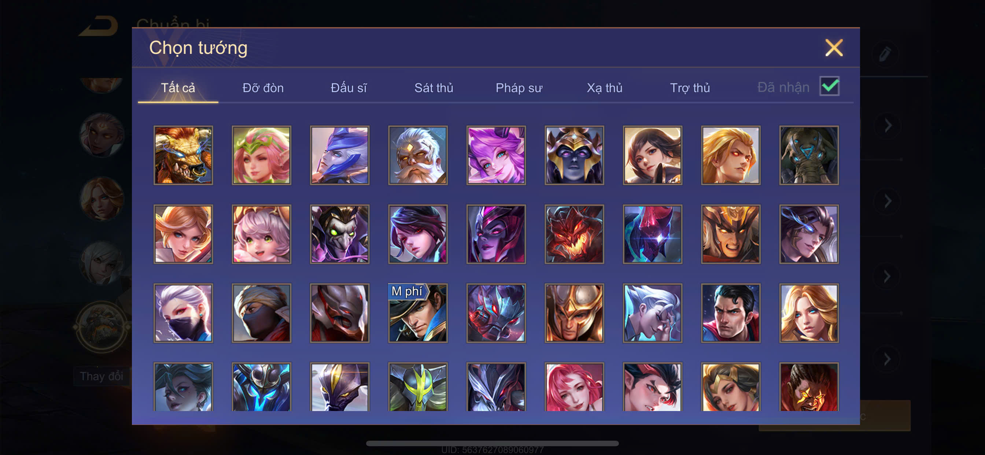The width and height of the screenshot is (985, 455).
Task: Select the purple-haired girl hero
Action: [496, 155]
